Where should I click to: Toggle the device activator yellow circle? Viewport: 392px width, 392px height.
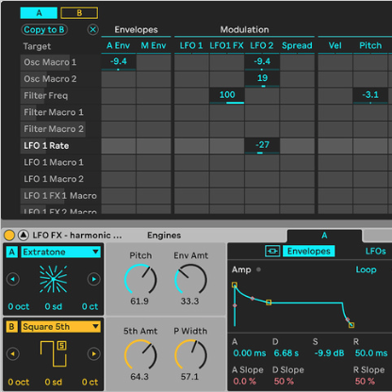click(x=9, y=236)
